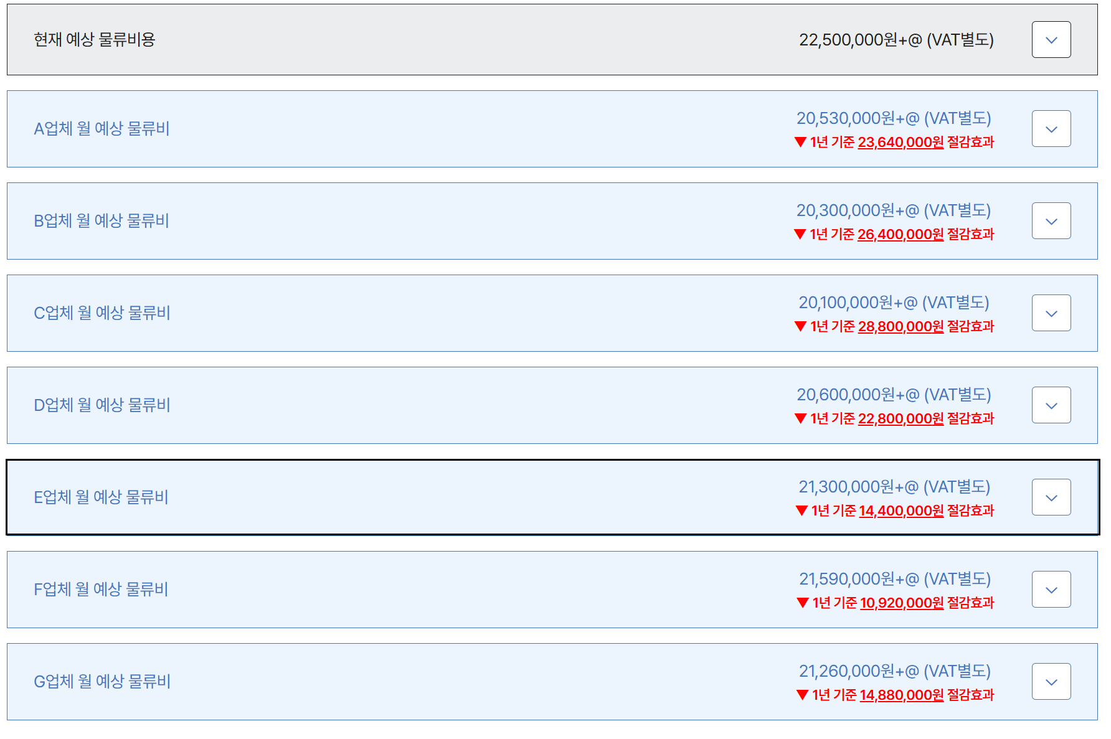Click the 23,640,000원 savings link

[x=900, y=143]
